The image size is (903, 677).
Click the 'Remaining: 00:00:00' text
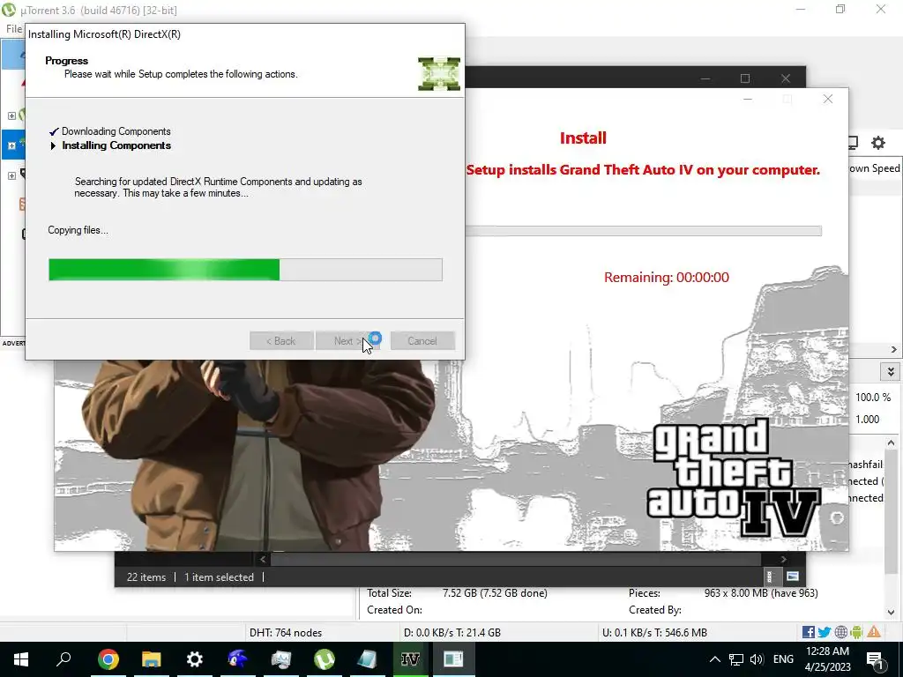tap(667, 277)
